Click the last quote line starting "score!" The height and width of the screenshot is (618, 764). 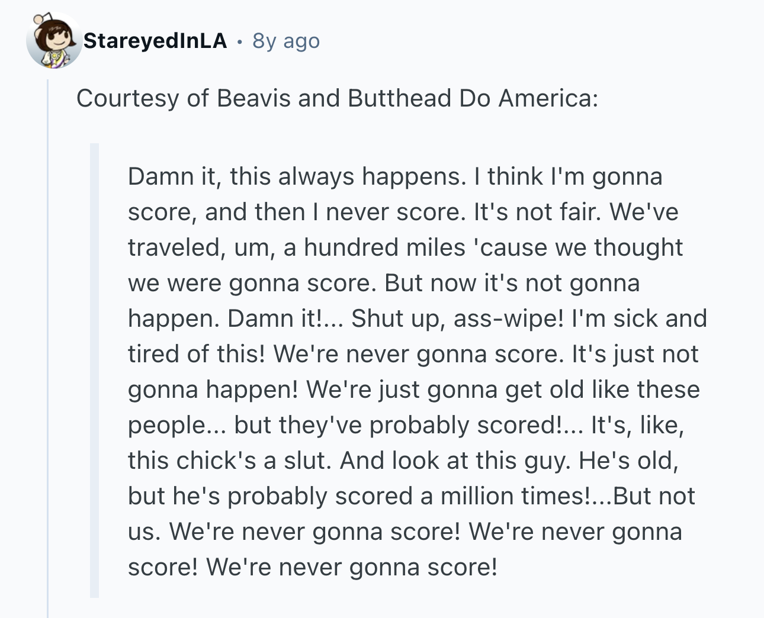click(313, 567)
